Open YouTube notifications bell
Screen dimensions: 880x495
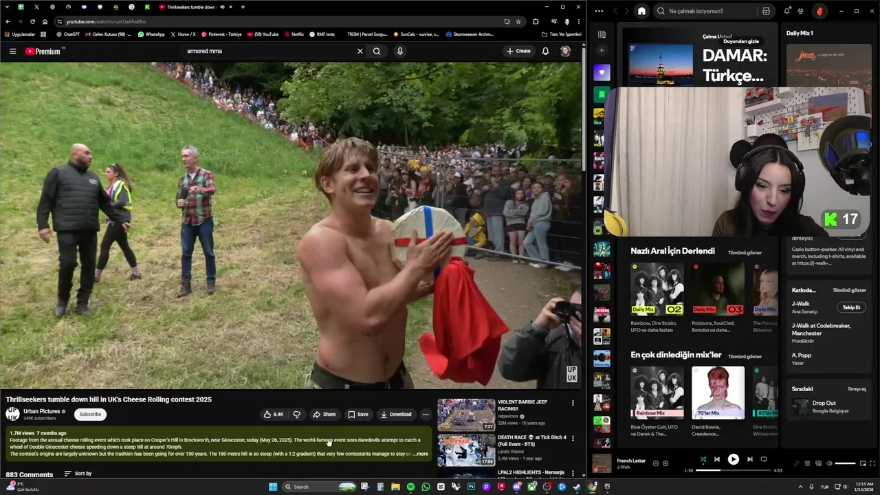coord(545,51)
